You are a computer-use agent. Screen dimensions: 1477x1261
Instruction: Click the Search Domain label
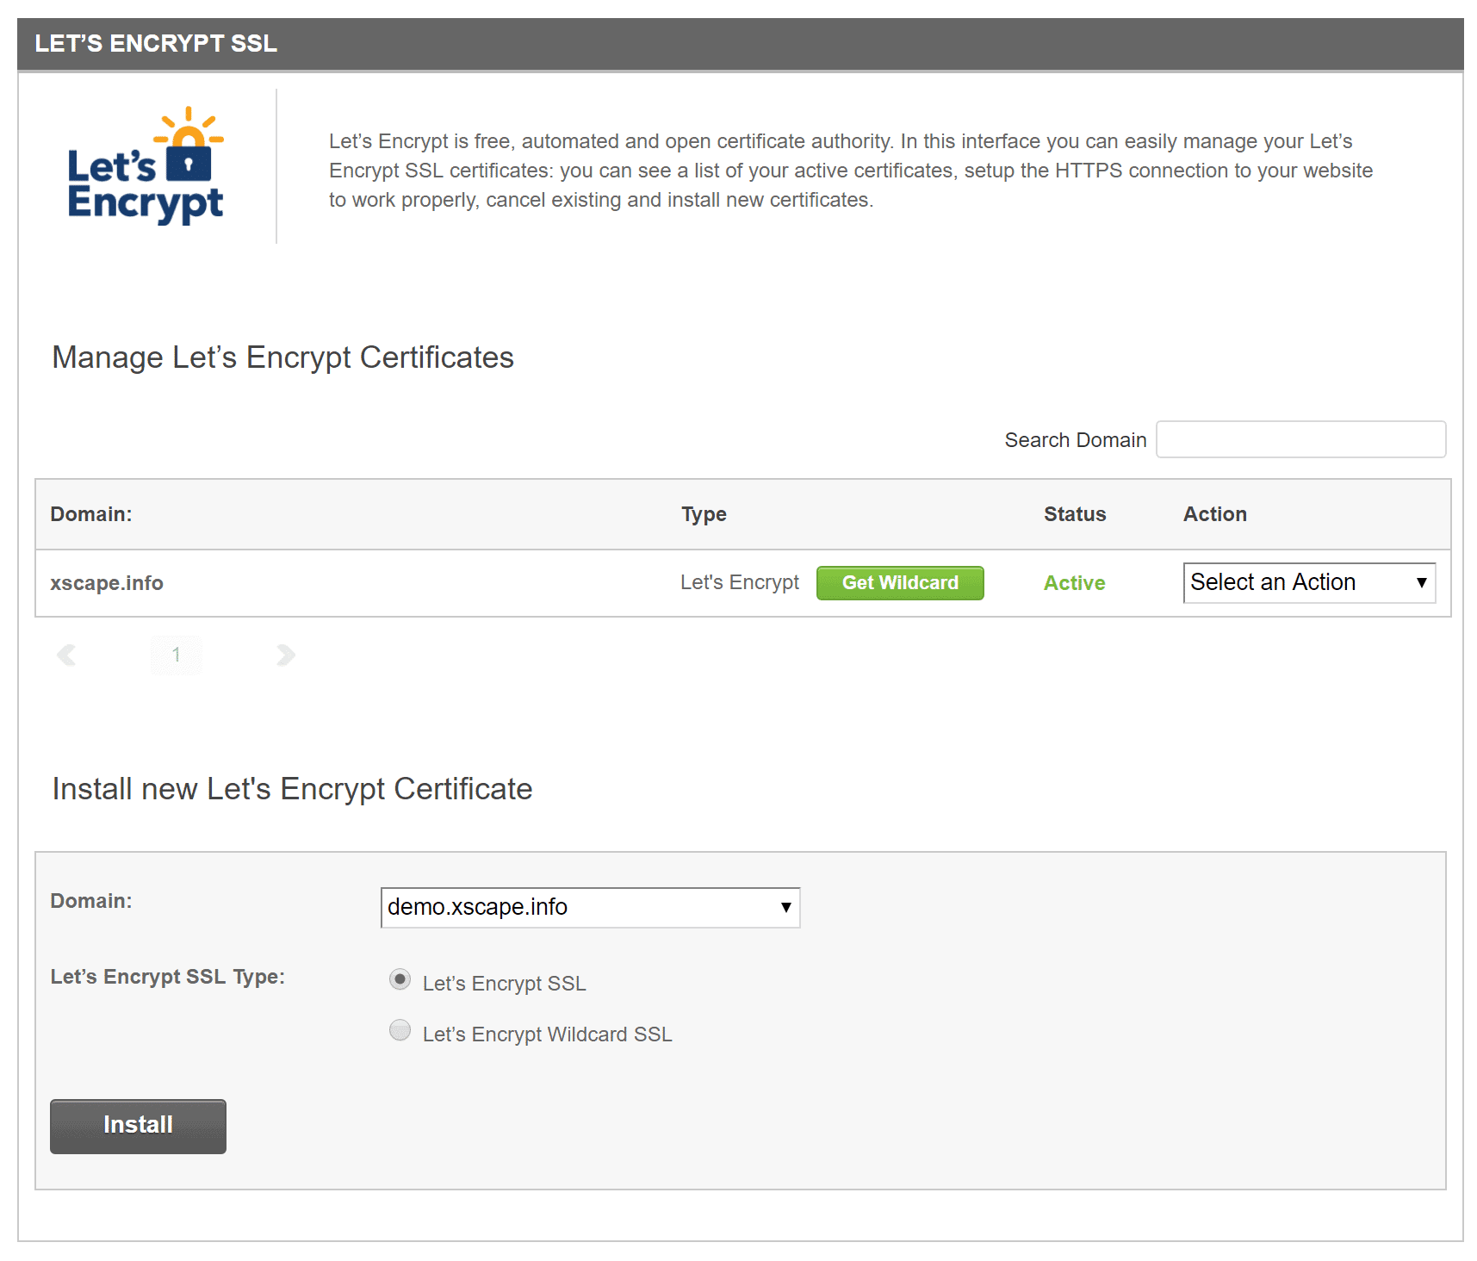click(x=1075, y=440)
